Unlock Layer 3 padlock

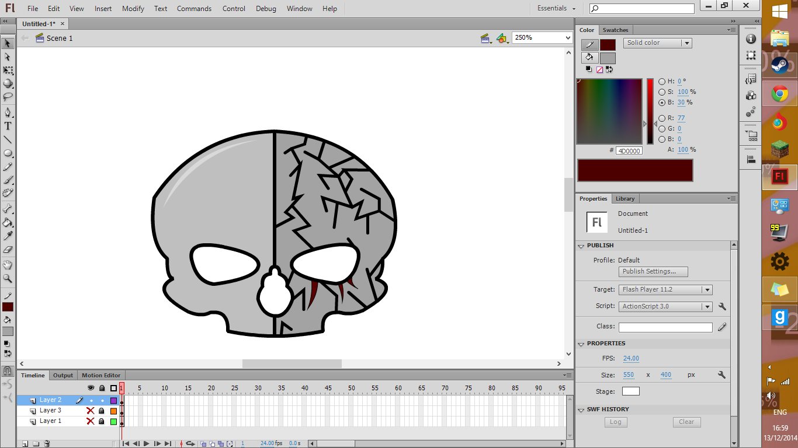102,411
